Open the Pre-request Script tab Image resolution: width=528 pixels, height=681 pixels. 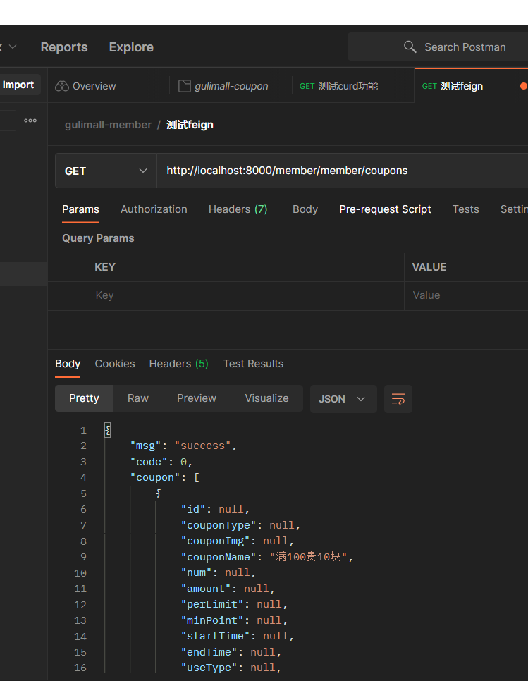[385, 209]
